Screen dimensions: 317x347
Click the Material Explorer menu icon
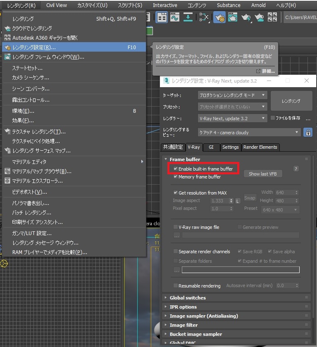point(7,181)
